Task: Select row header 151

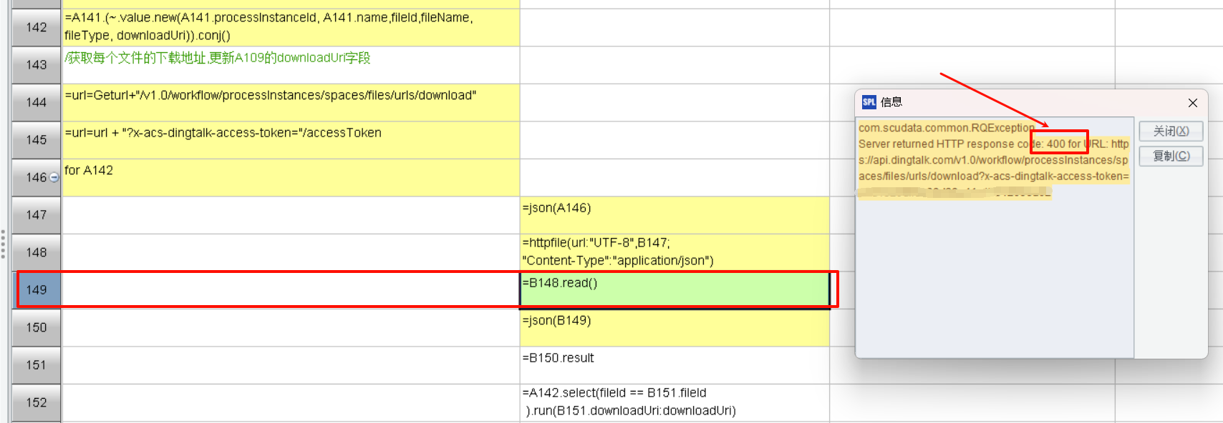Action: 36,365
